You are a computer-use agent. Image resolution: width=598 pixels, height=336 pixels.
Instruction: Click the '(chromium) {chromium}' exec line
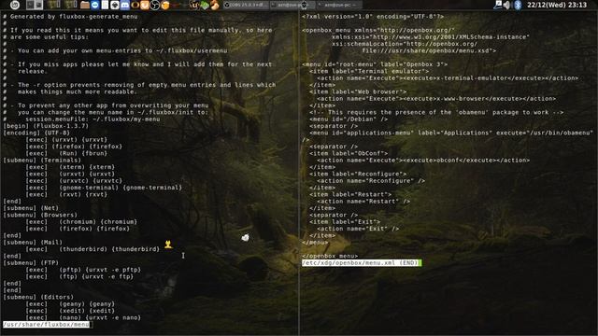[81, 222]
